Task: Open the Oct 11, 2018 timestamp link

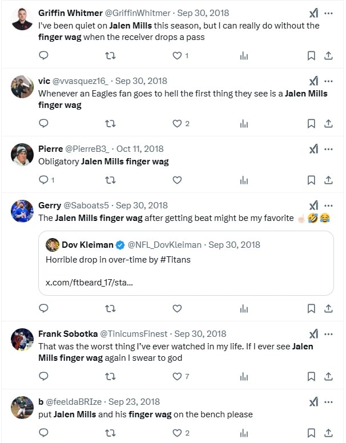Action: [140, 148]
